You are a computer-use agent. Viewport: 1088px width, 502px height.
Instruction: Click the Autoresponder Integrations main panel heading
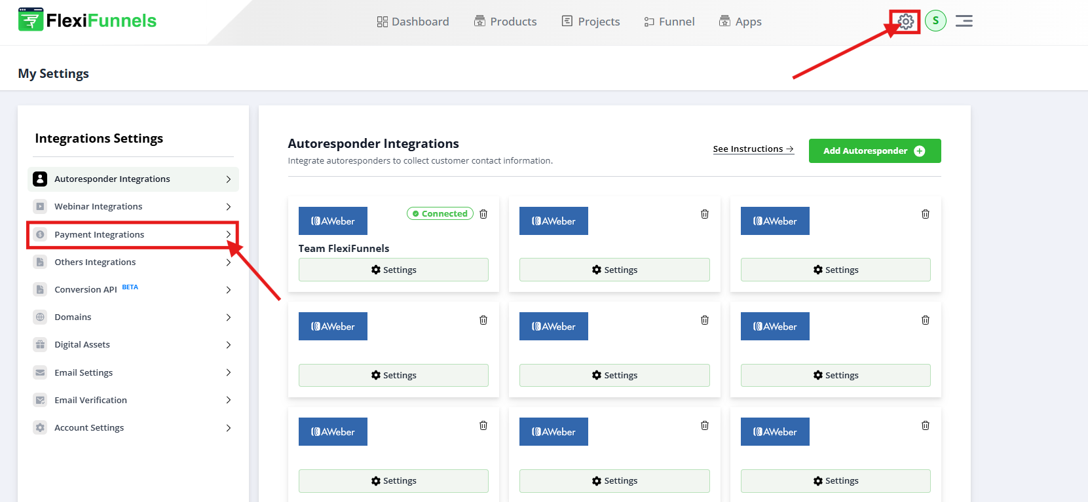pos(373,143)
